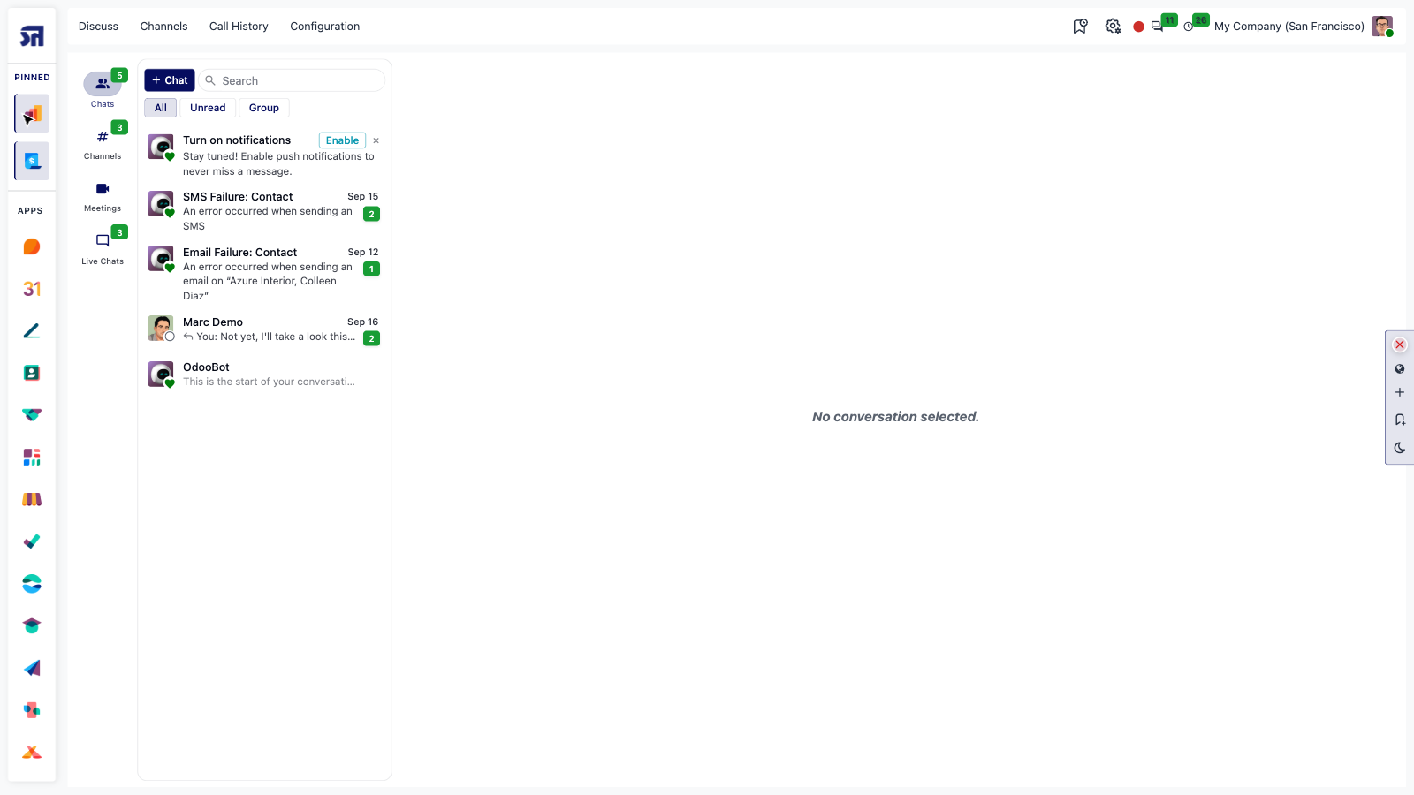Viewport: 1414px width, 795px height.
Task: Click the bookmark icon in the top bar
Action: pos(1080,26)
